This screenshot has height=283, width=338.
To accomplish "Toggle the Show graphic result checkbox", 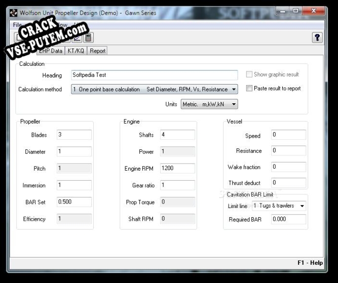I will click(249, 74).
